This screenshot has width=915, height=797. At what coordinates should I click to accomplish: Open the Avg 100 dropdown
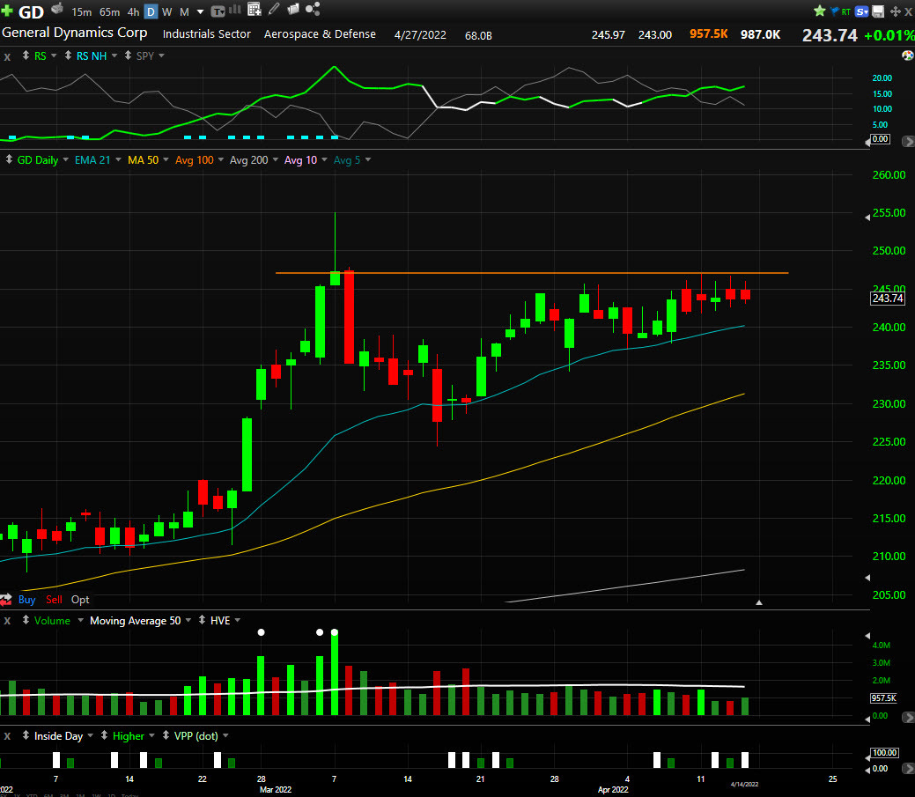pyautogui.click(x=220, y=159)
